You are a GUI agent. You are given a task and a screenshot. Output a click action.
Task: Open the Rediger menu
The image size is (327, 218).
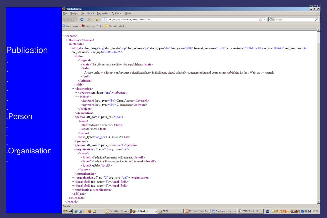[74, 13]
